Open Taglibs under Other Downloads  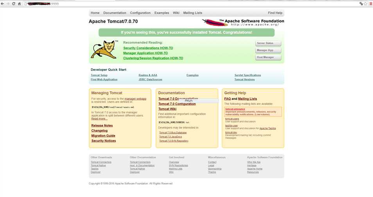(x=95, y=169)
